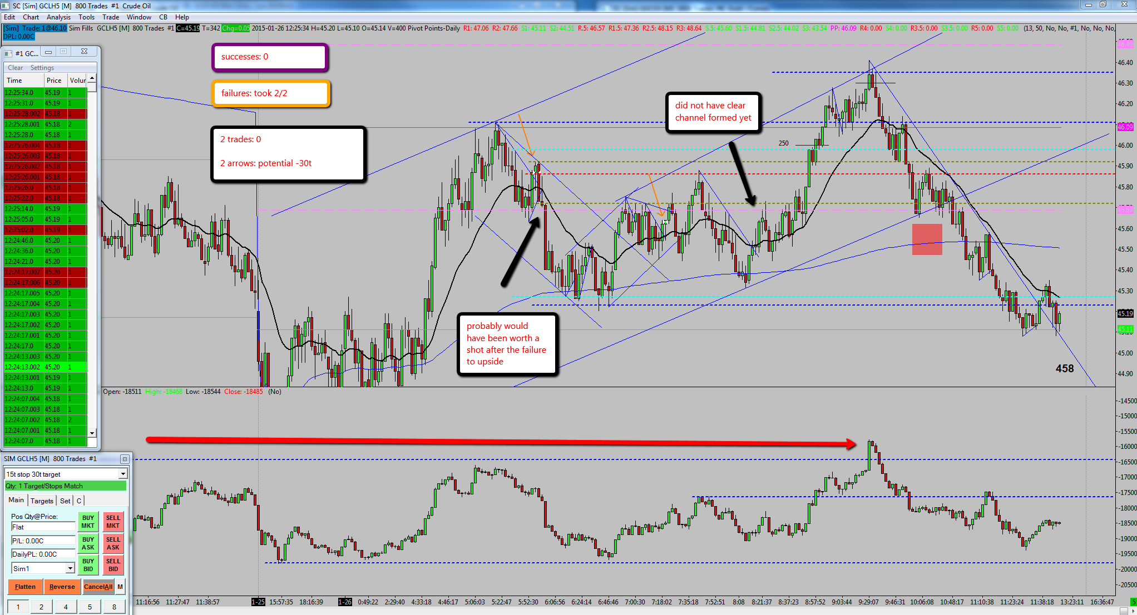The height and width of the screenshot is (615, 1137).
Task: Open the CB menu
Action: [x=164, y=17]
